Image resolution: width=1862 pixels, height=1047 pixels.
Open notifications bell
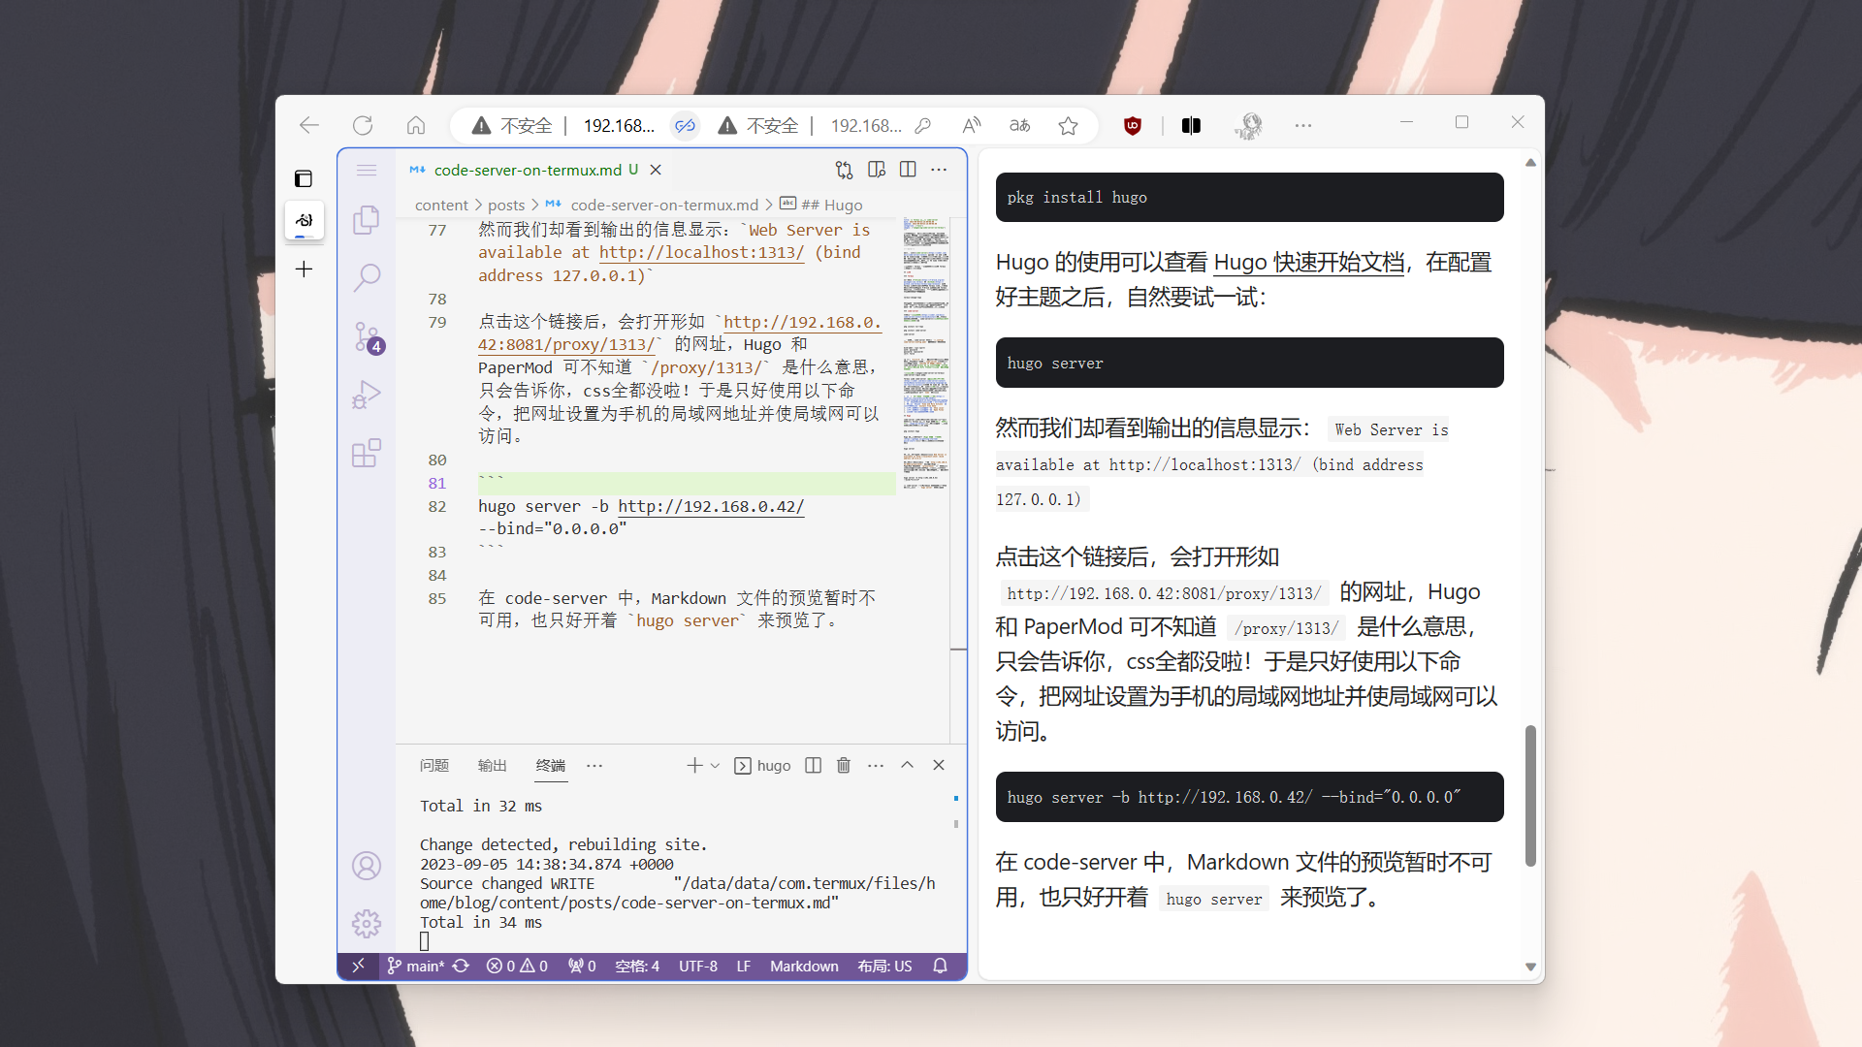(x=940, y=967)
